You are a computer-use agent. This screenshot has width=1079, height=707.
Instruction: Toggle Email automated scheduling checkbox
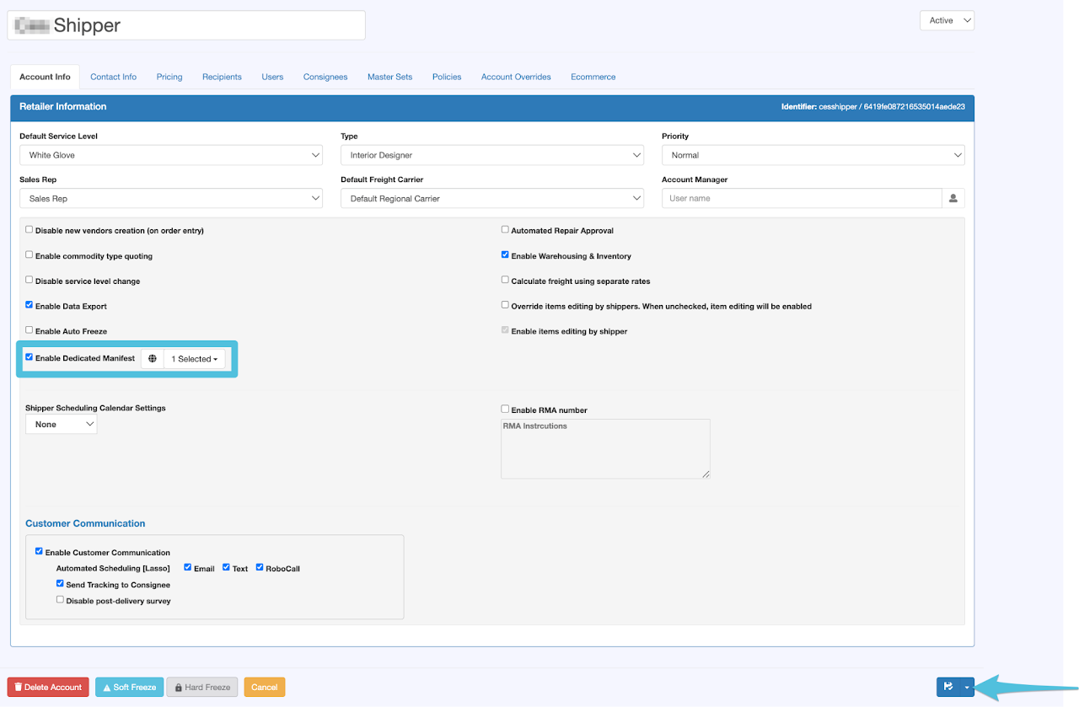click(x=188, y=567)
